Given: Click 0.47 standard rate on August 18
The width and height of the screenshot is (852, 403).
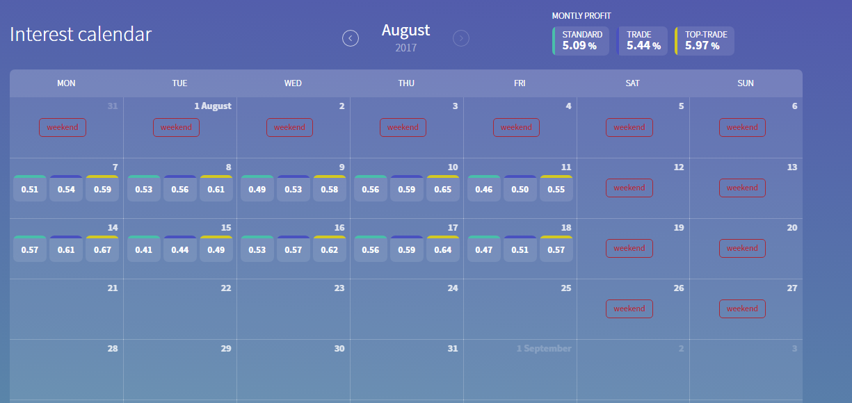Looking at the screenshot, I should (x=483, y=249).
